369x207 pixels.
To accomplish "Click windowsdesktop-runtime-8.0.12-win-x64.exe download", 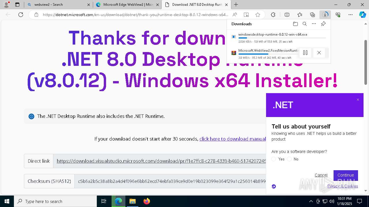I will pyautogui.click(x=273, y=34).
